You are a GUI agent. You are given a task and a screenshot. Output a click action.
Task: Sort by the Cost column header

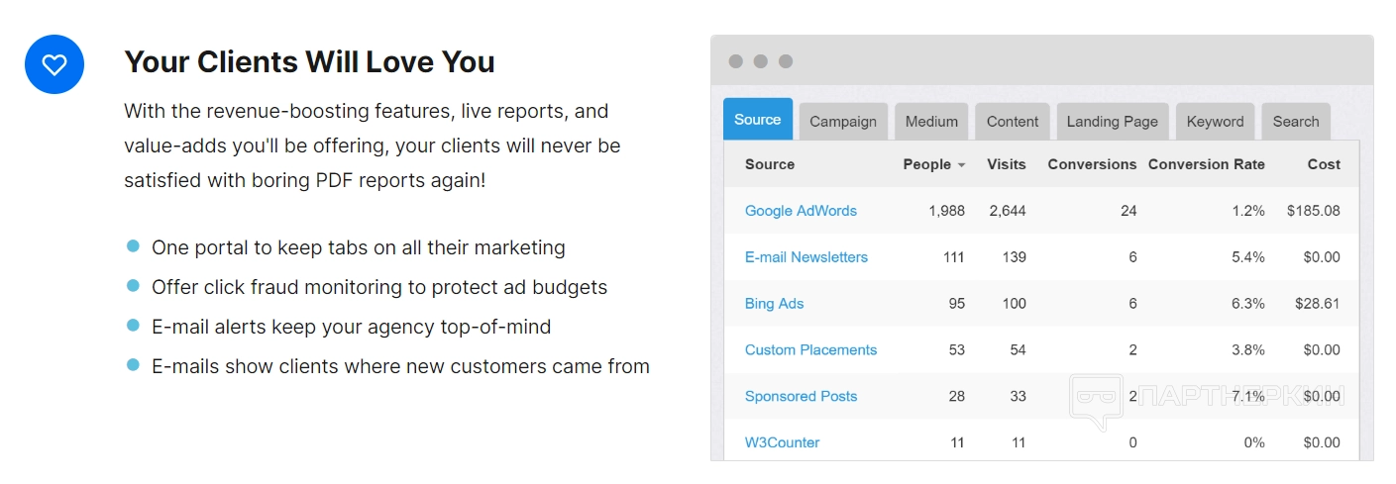tap(1324, 164)
